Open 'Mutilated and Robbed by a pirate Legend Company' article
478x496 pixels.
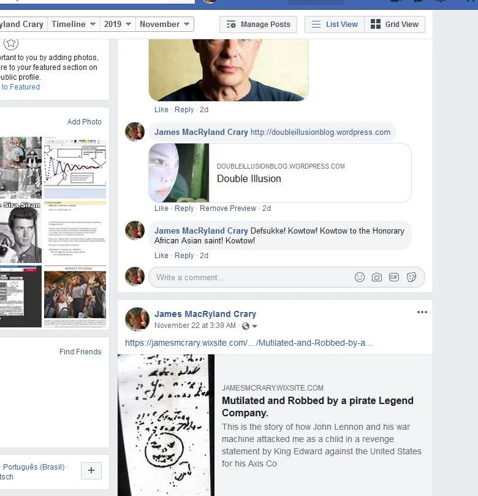tap(317, 407)
